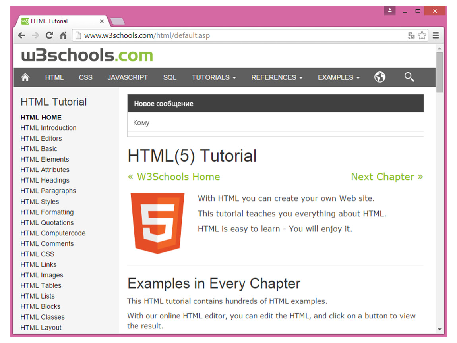This screenshot has width=457, height=343.
Task: Open HTML Attributes in sidebar
Action: (45, 170)
